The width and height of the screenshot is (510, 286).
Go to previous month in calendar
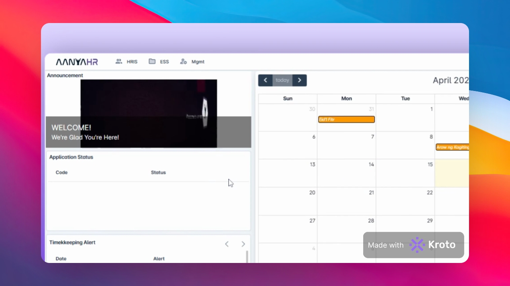coord(265,80)
